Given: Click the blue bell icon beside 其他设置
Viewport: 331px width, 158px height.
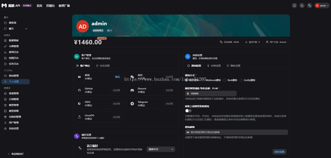Looking at the screenshot, I should tap(188, 57).
